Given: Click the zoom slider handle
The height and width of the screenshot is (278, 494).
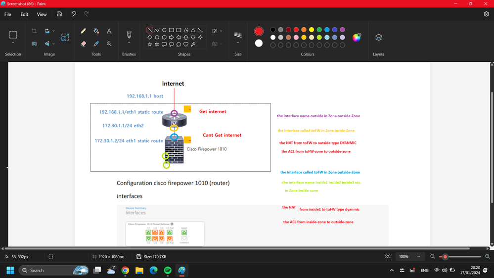Looking at the screenshot, I should (445, 257).
